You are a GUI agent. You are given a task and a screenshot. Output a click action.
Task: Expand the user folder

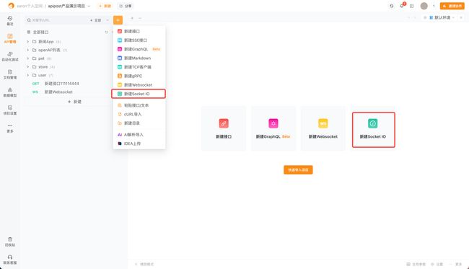(28, 75)
